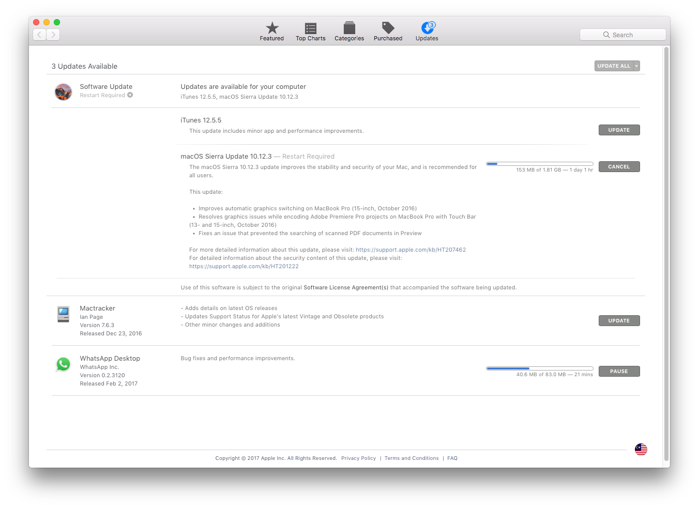Click the green zoom window button
Viewport: 699px width, 509px height.
coord(57,22)
